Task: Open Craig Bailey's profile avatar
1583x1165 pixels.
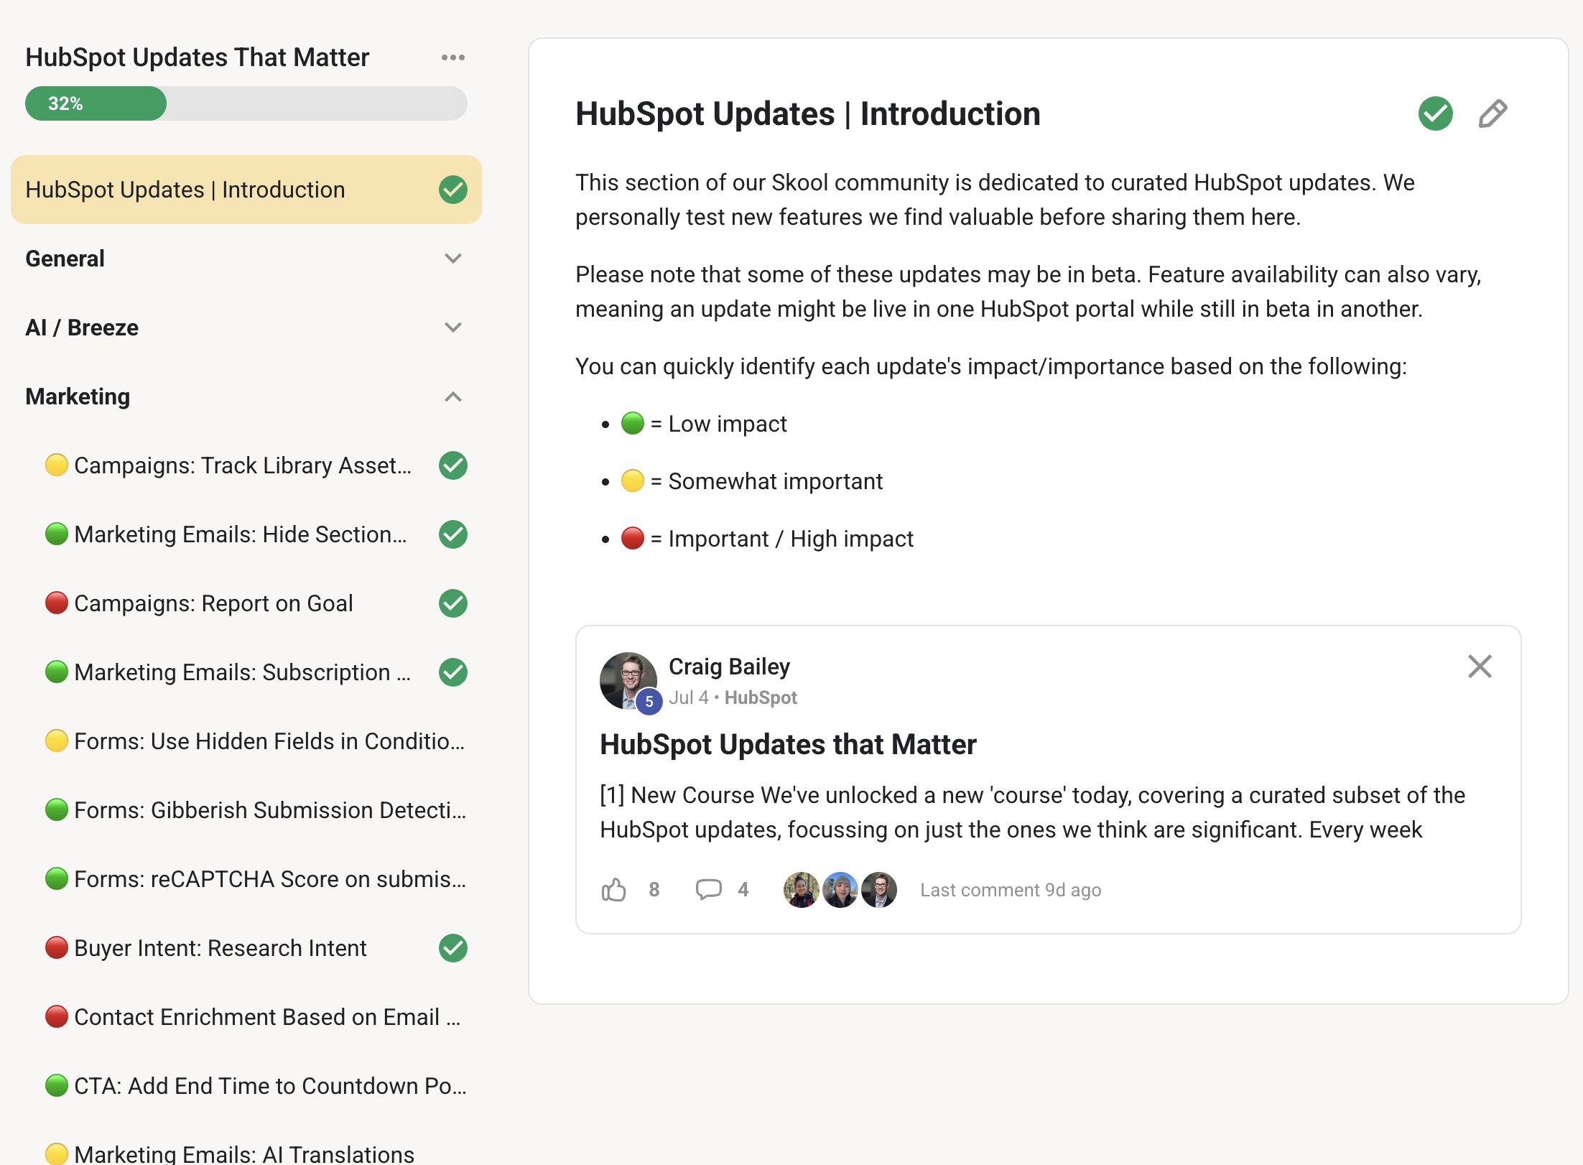Action: [628, 681]
